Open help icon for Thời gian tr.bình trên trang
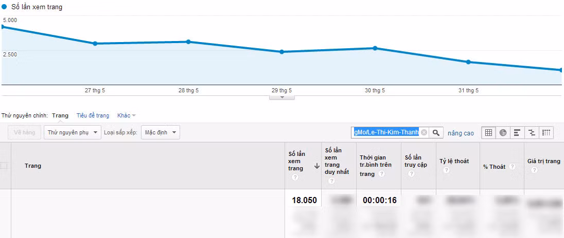The width and height of the screenshot is (564, 238). point(381,174)
